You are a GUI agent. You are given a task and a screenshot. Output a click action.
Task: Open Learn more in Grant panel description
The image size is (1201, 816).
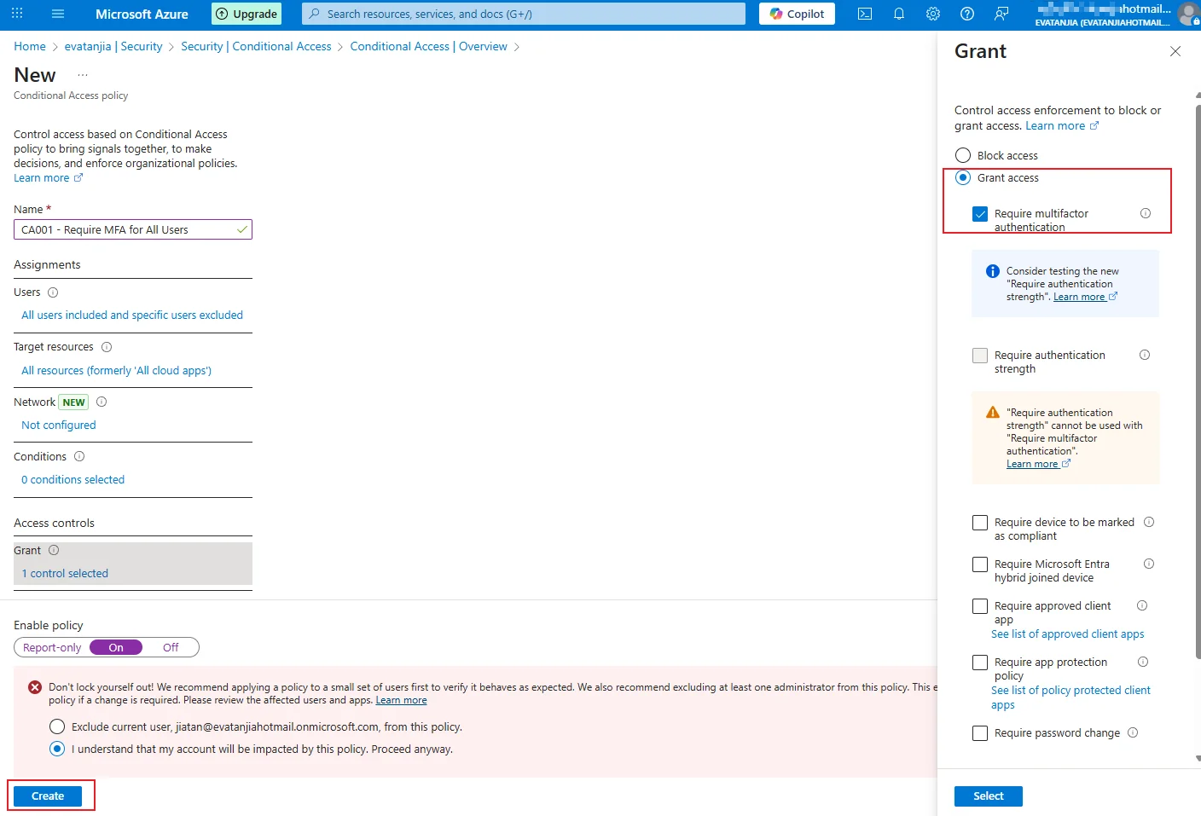point(1062,125)
